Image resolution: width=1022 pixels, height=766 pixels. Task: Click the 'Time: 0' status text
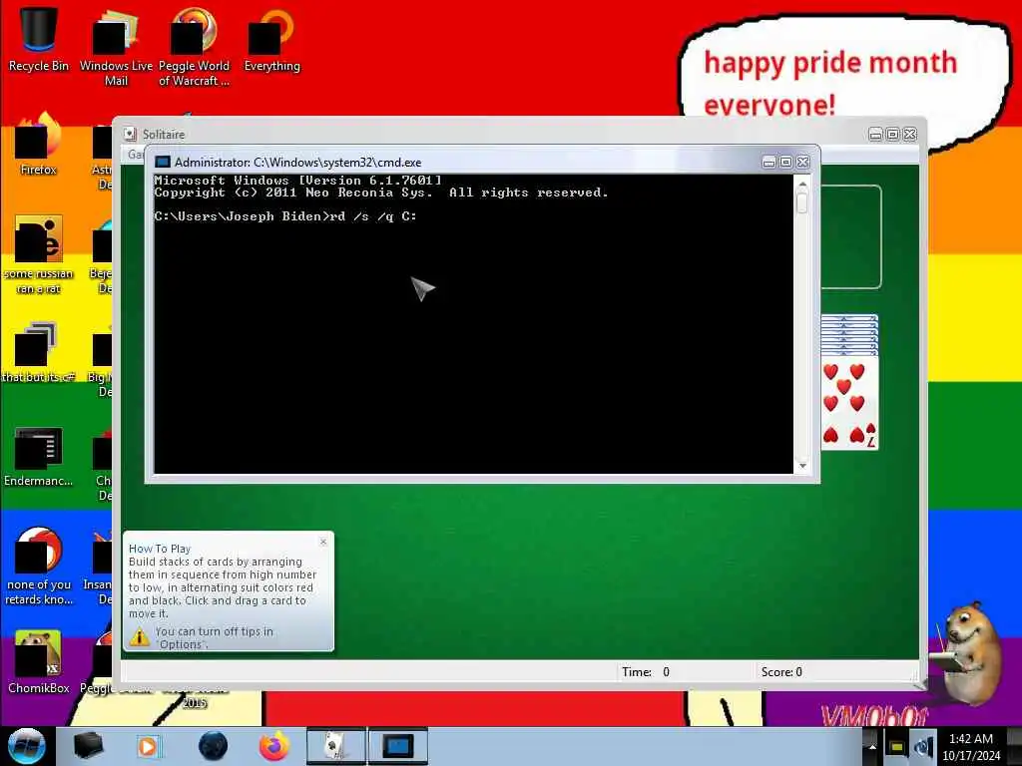(646, 671)
